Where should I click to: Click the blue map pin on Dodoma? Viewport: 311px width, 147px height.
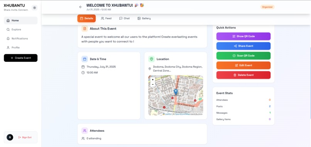(x=176, y=92)
